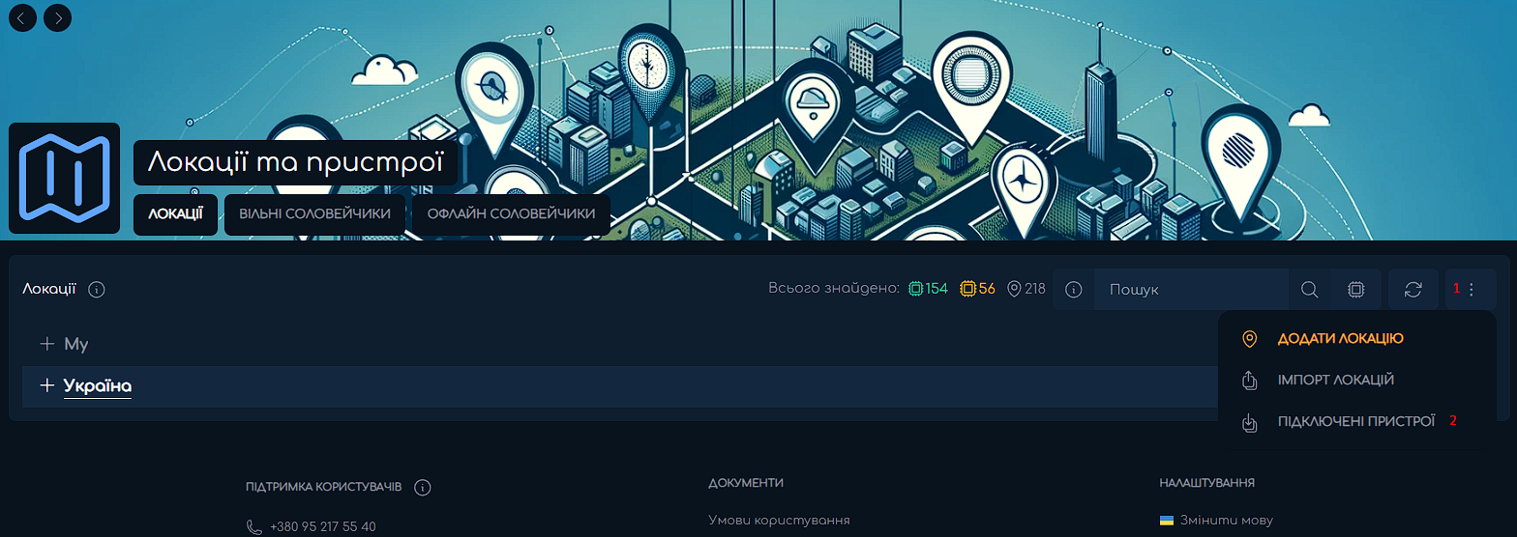
Task: Click the НАЛАШТУВАННЯ footer heading
Action: coord(1206,482)
